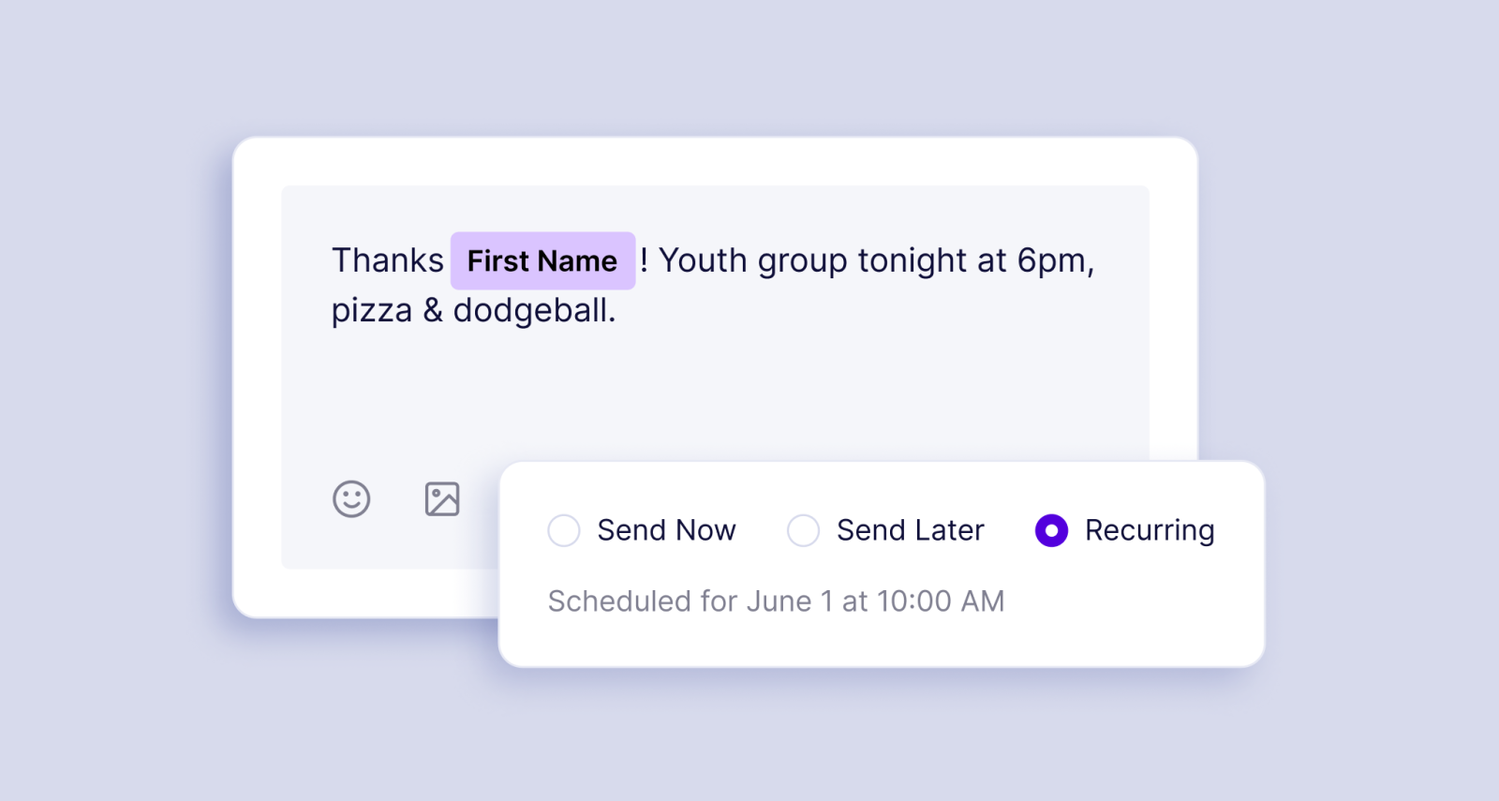This screenshot has height=801, width=1499.
Task: Click the Recurring text label
Action: (1150, 530)
